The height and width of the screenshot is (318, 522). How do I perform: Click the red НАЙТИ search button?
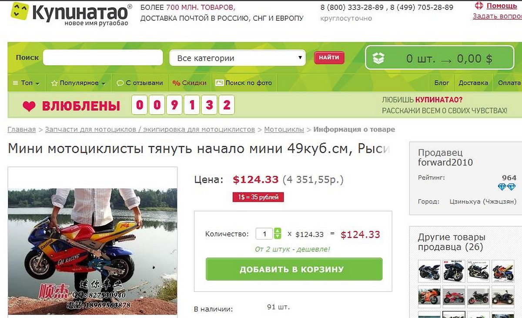coord(329,58)
